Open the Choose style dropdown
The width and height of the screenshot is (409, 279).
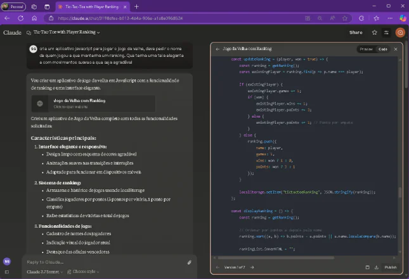click(83, 271)
